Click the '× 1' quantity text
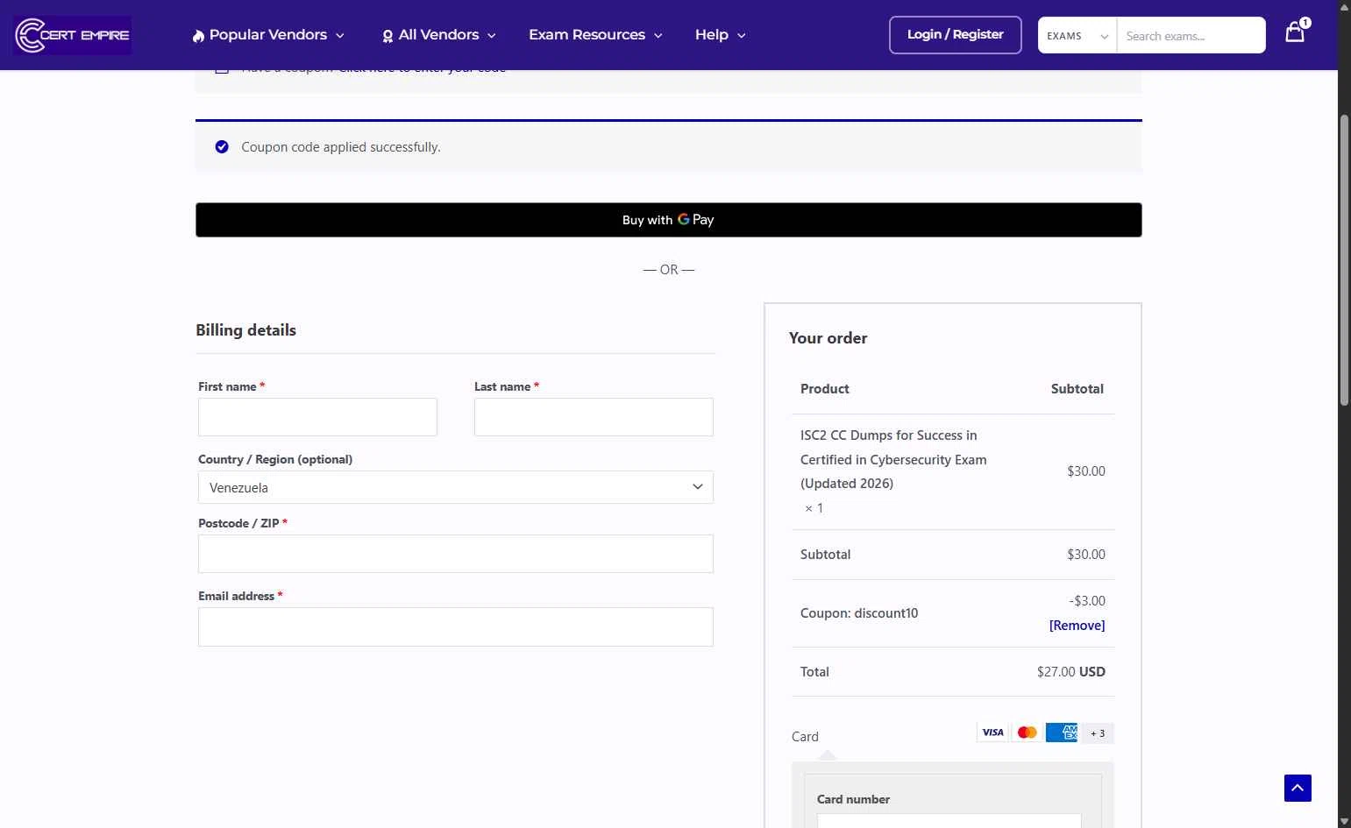Viewport: 1351px width, 828px height. point(814,508)
